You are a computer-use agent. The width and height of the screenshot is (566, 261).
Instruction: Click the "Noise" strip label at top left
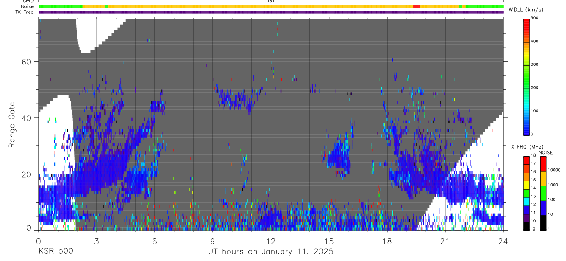tap(28, 6)
